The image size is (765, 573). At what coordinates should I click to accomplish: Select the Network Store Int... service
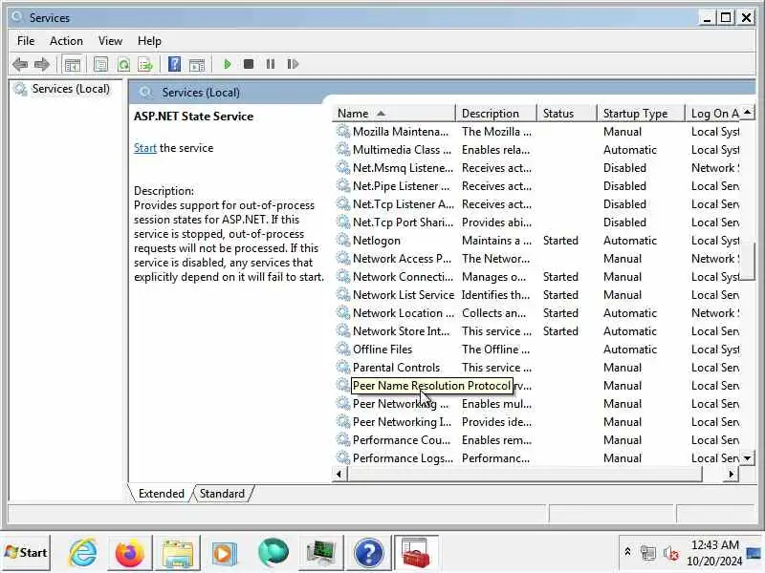click(537, 331)
